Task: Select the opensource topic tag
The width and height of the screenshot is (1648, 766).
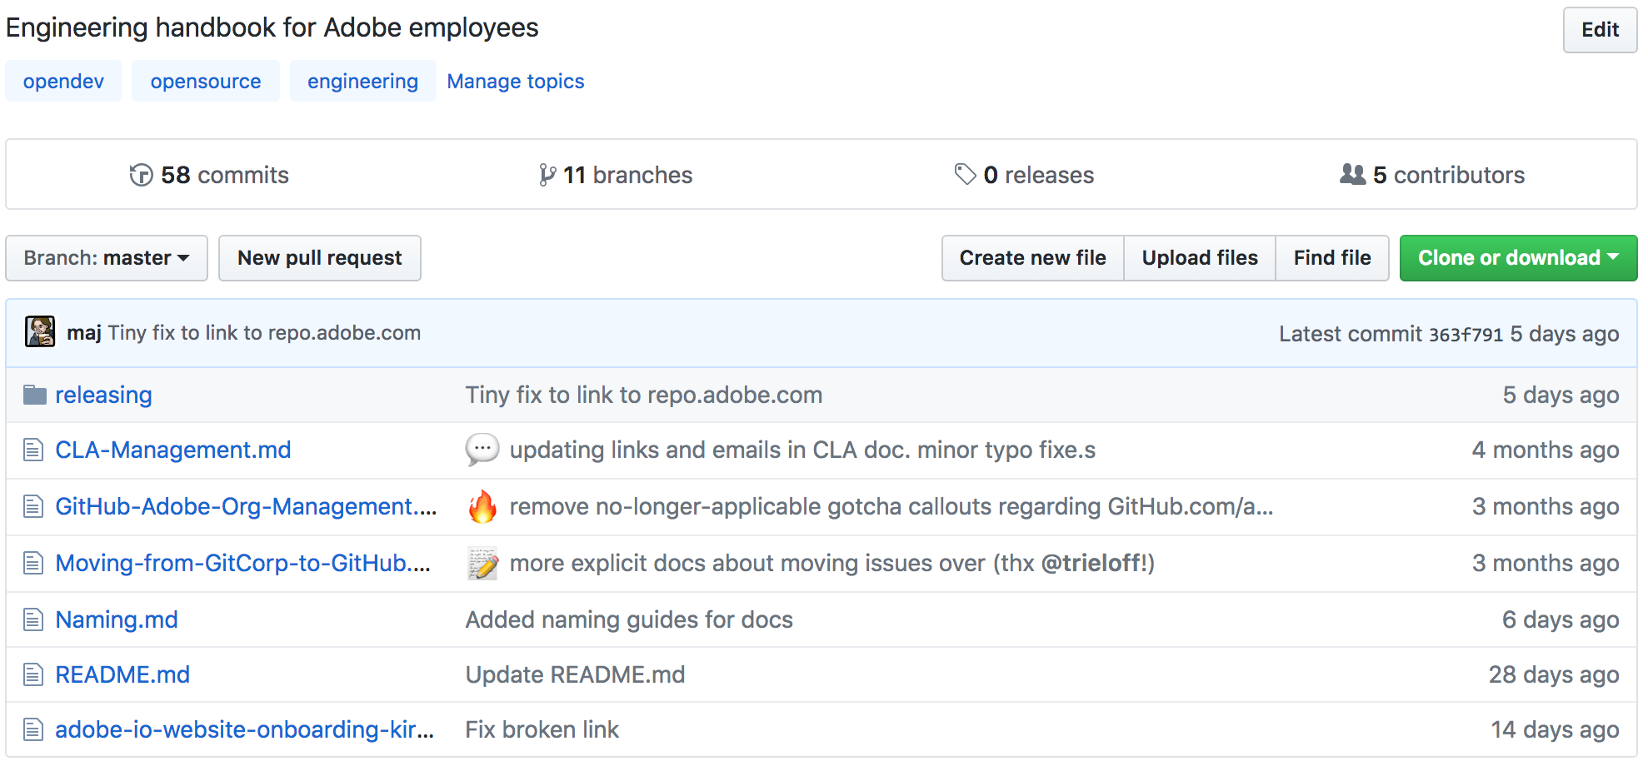Action: 206,81
